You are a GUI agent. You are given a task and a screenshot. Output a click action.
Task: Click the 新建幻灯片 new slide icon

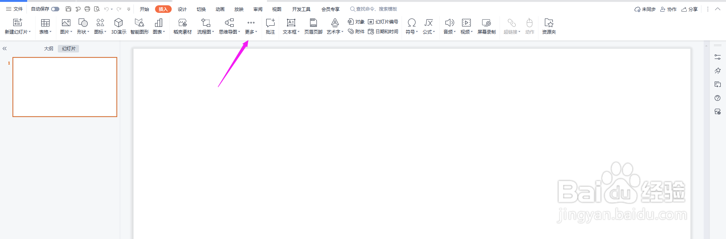pyautogui.click(x=18, y=23)
